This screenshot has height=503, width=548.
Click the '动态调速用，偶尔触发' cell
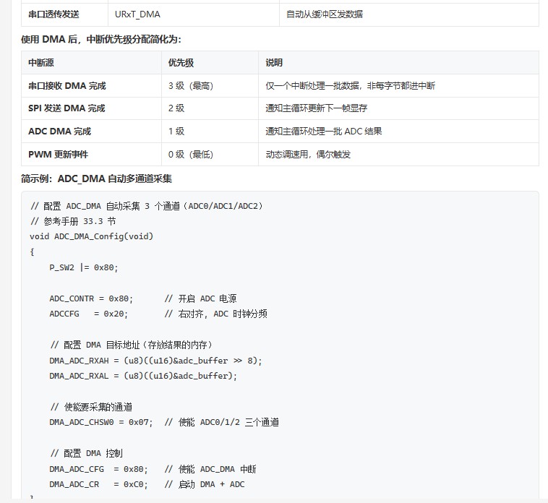398,155
